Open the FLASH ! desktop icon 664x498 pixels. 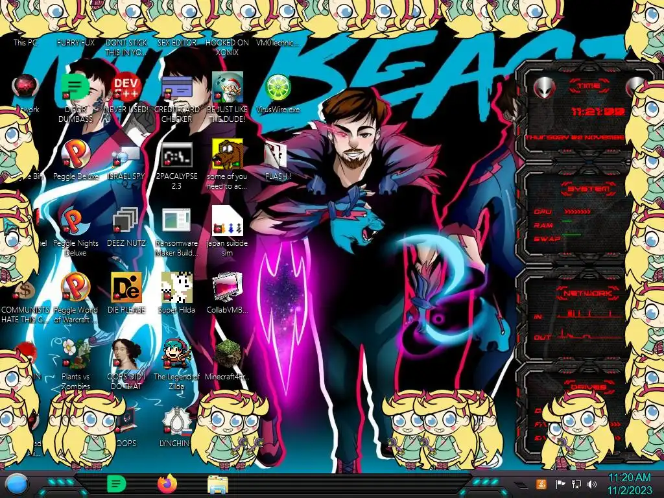(276, 155)
